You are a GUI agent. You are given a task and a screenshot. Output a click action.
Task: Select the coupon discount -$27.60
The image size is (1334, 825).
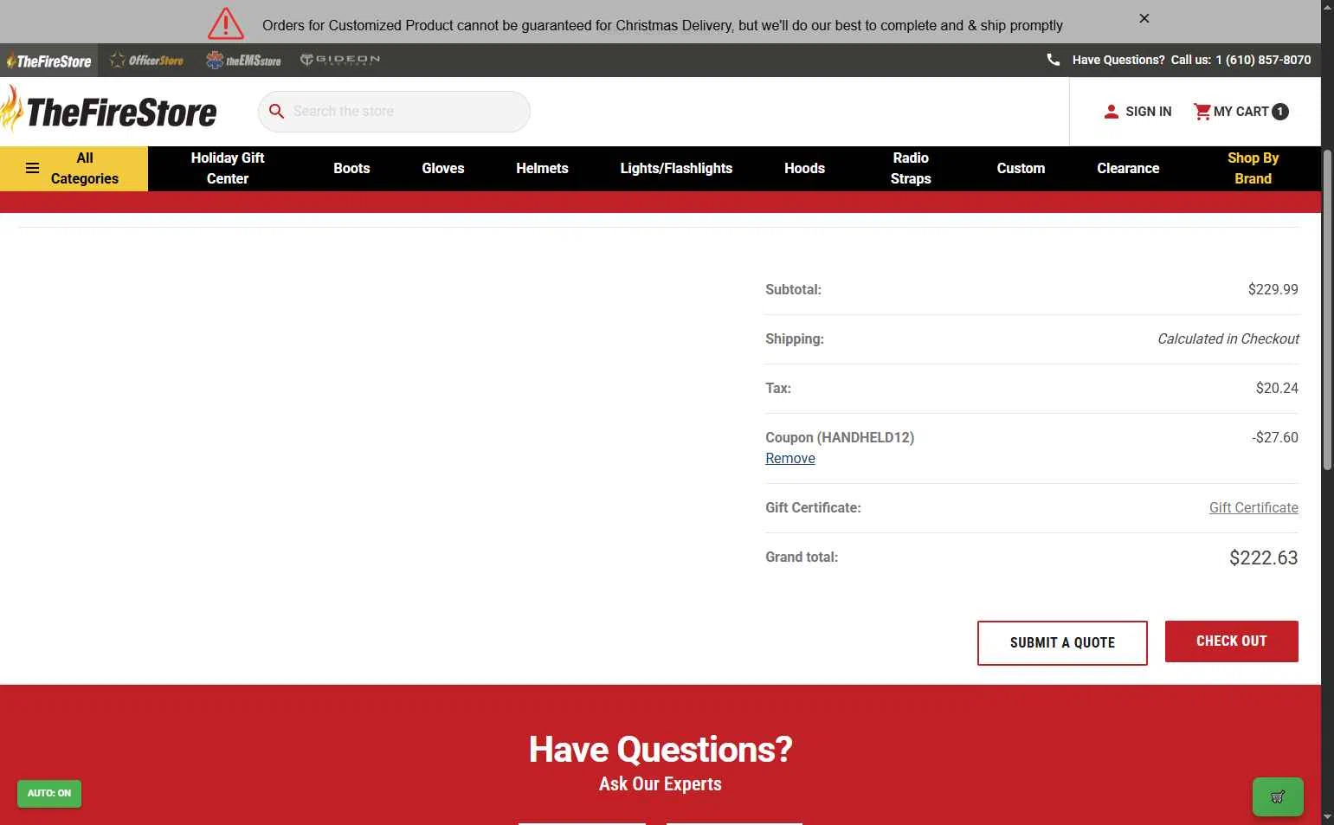pyautogui.click(x=1274, y=438)
